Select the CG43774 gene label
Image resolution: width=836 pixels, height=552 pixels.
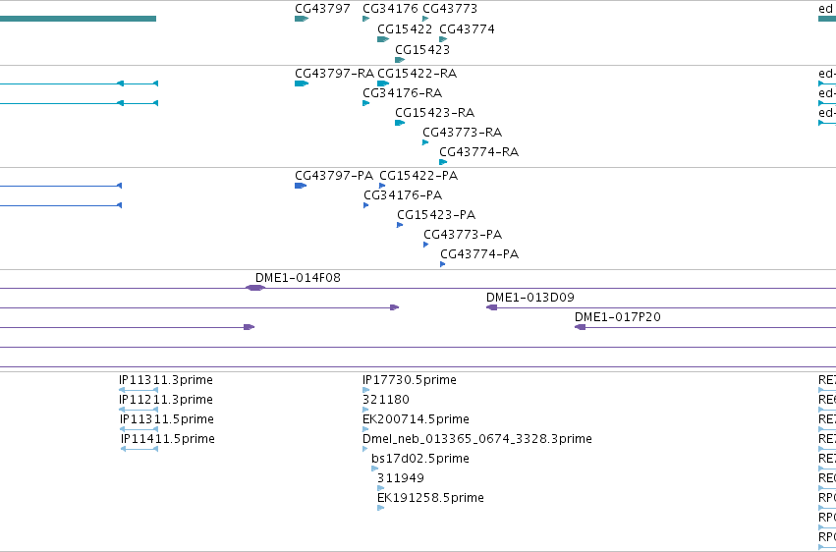coord(467,28)
